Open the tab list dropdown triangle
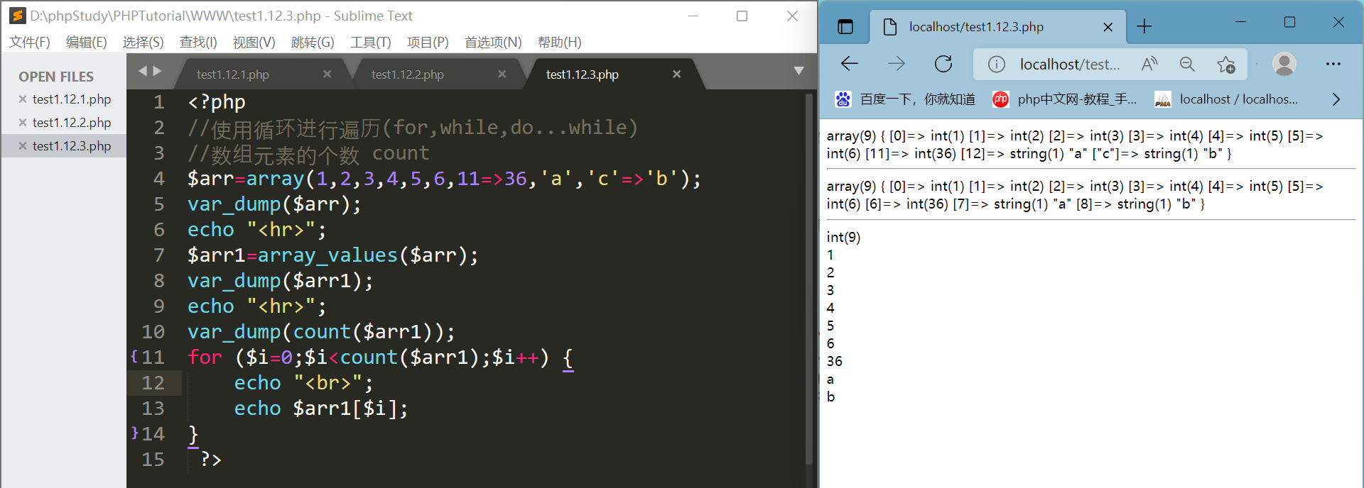This screenshot has width=1364, height=488. click(799, 71)
